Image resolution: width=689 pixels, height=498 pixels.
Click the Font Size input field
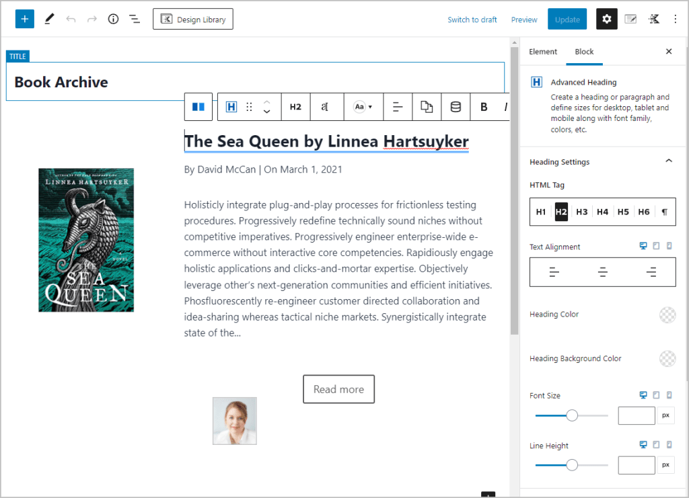point(636,415)
